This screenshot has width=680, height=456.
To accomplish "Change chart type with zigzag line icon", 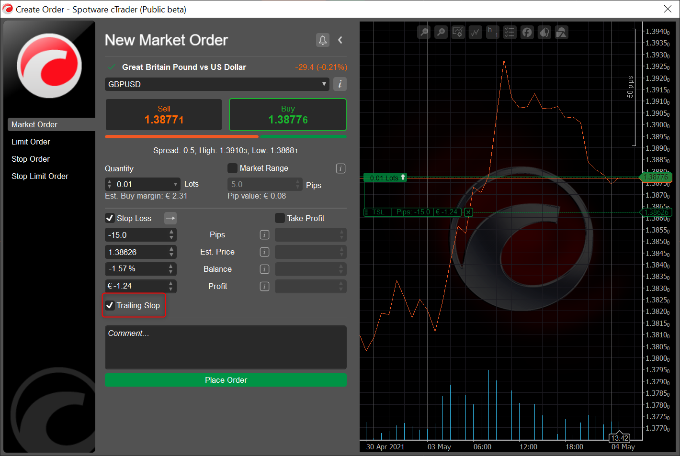I will (476, 32).
